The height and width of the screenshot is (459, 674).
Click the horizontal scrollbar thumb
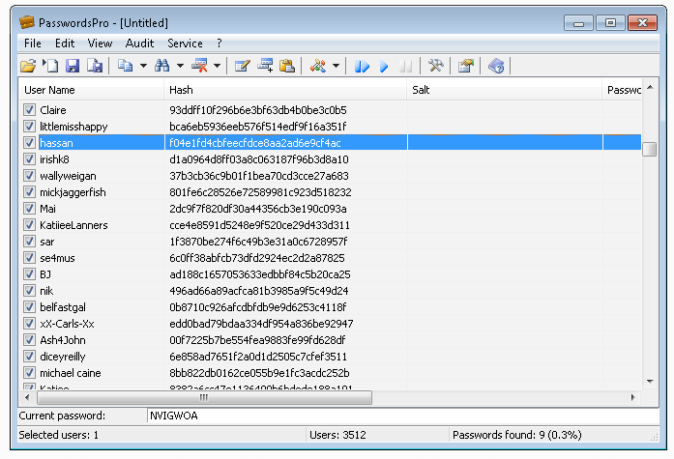pyautogui.click(x=205, y=397)
